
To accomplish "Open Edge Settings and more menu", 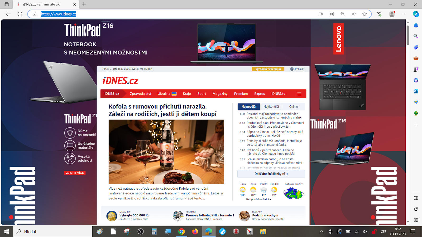I will click(404, 14).
